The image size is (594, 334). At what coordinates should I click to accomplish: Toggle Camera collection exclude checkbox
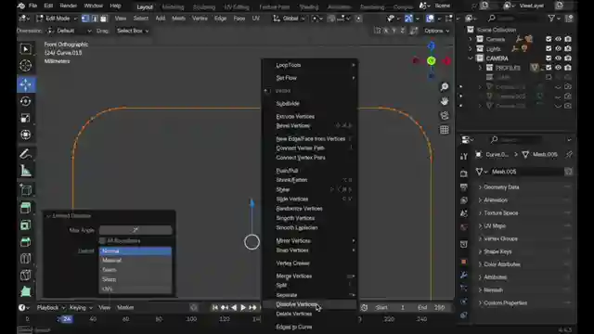(x=549, y=39)
